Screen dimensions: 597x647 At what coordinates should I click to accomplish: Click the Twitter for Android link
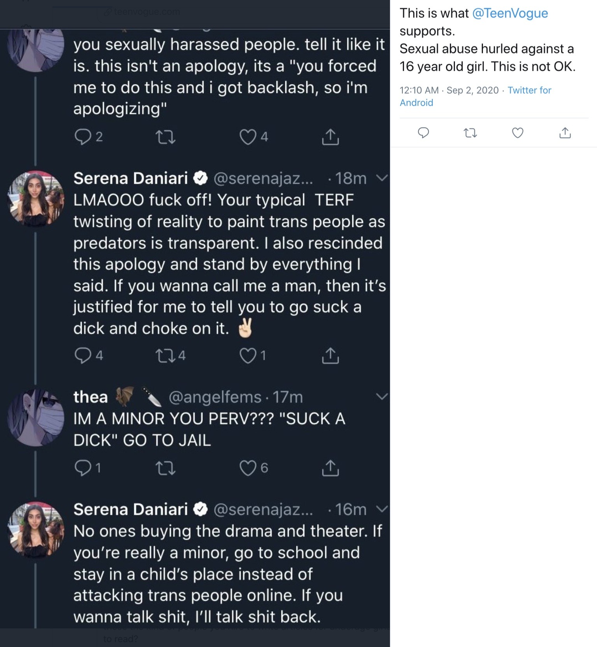pyautogui.click(x=529, y=90)
